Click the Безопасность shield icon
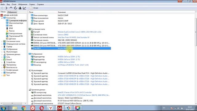 4,68
